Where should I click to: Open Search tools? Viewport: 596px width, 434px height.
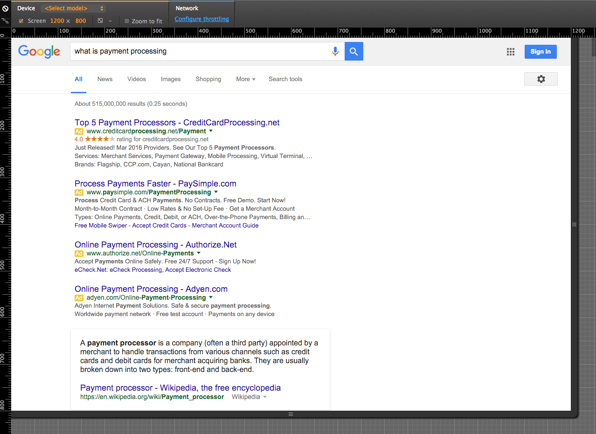pos(285,79)
